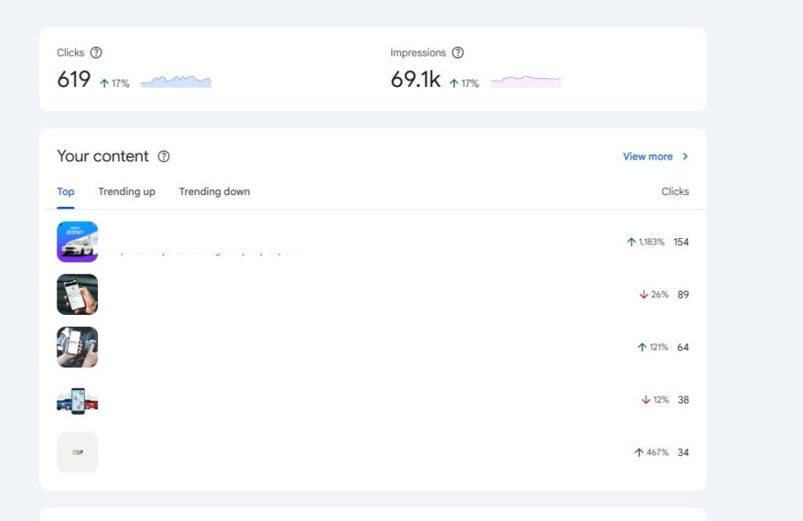
Task: Open the help icon next to Your content
Action: [x=163, y=156]
